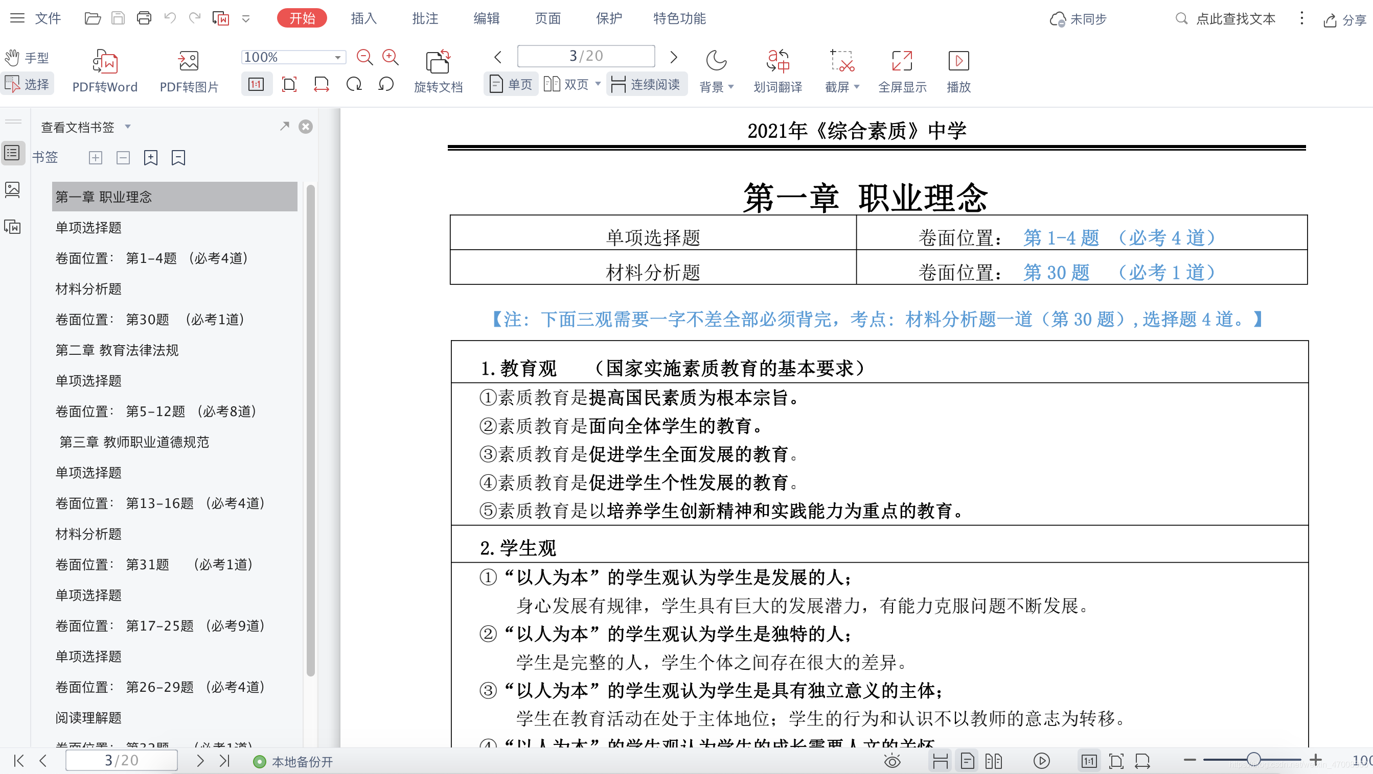Click fit width icon in toolbar
The height and width of the screenshot is (774, 1373).
pos(322,84)
